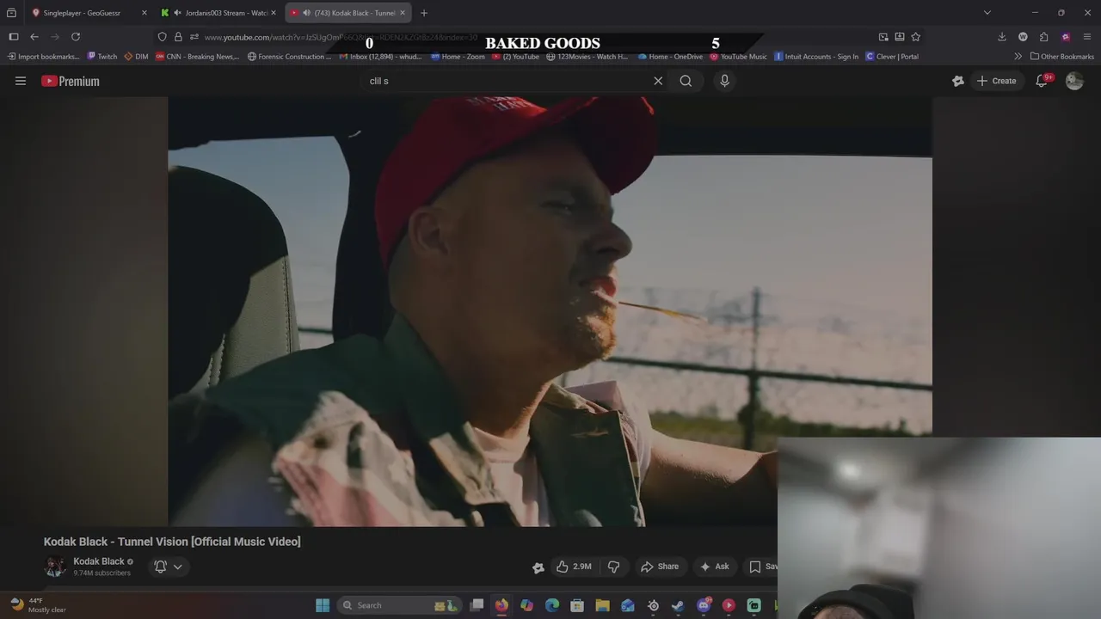Open the Kodak Black channel avatar
Screen dimensions: 1101x619
[55, 567]
